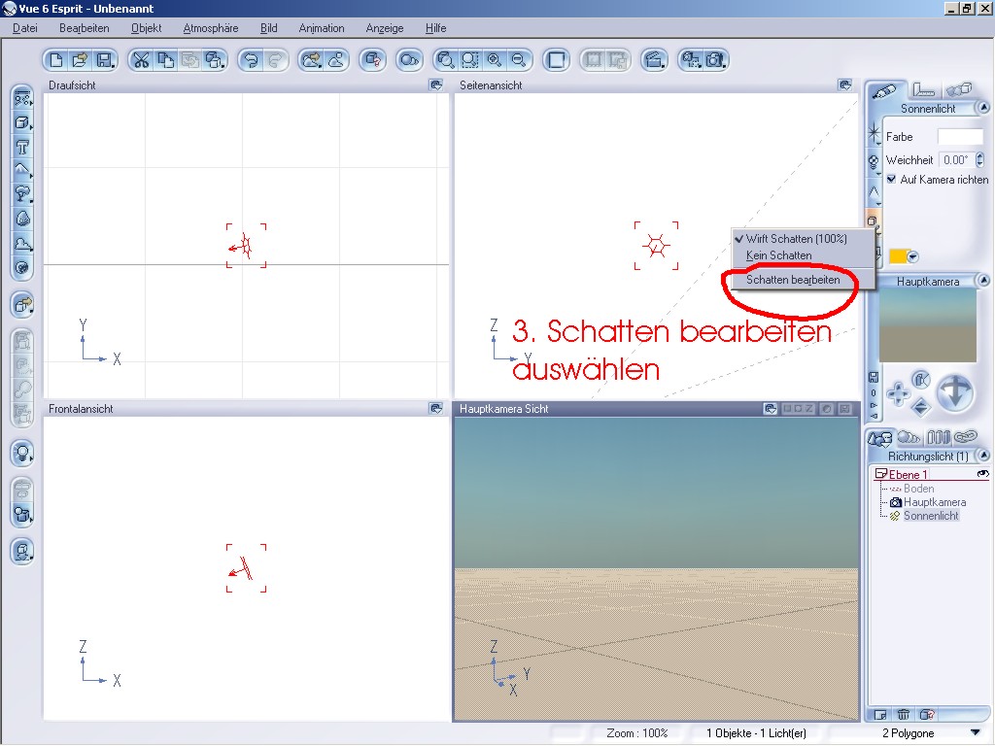Image resolution: width=995 pixels, height=746 pixels.
Task: Toggle 'Auf Kamera richten' checkbox
Action: tap(891, 180)
